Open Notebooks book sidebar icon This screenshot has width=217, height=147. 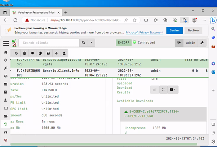(6, 92)
